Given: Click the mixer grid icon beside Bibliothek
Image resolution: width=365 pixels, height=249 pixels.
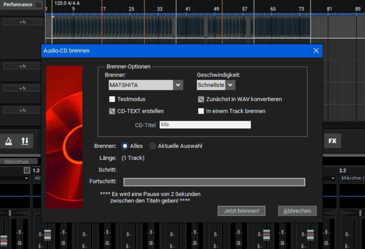Looking at the screenshot, I should coord(27,170).
